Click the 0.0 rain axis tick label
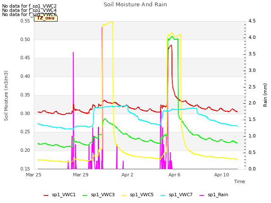 252,169
